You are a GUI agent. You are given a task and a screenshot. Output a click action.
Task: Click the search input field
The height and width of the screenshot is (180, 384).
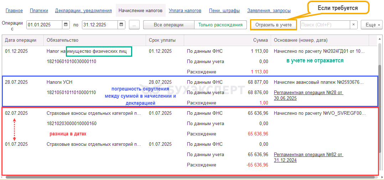[x=325, y=25]
